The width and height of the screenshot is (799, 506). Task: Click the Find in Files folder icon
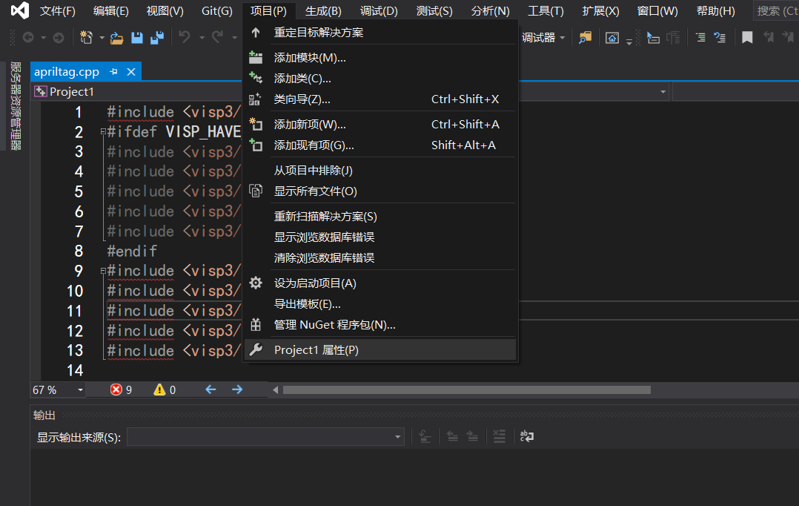pyautogui.click(x=585, y=37)
